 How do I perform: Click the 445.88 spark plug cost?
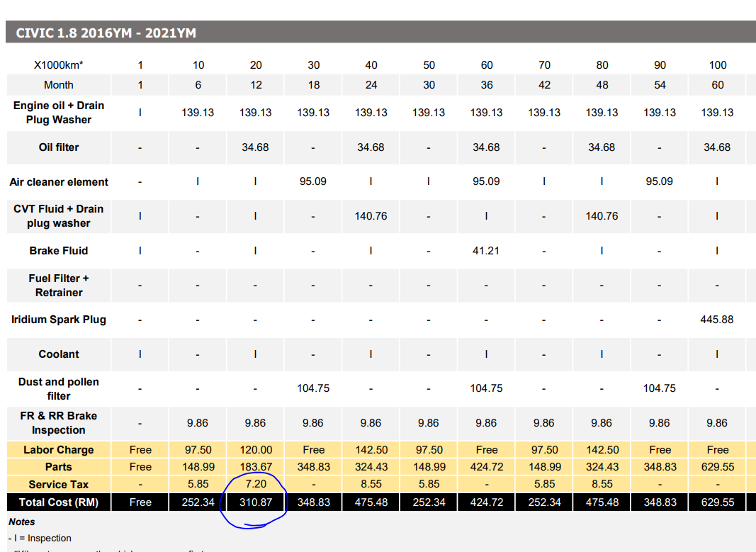pyautogui.click(x=717, y=320)
